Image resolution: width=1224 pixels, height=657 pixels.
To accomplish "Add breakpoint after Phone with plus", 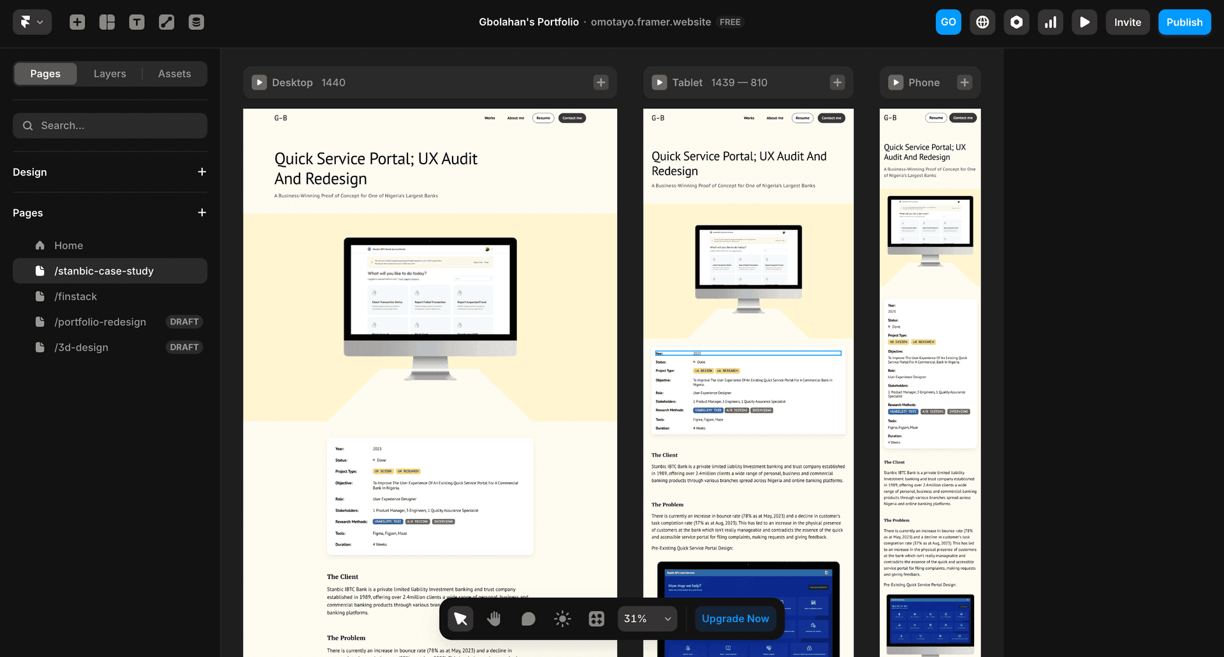I will [x=965, y=83].
